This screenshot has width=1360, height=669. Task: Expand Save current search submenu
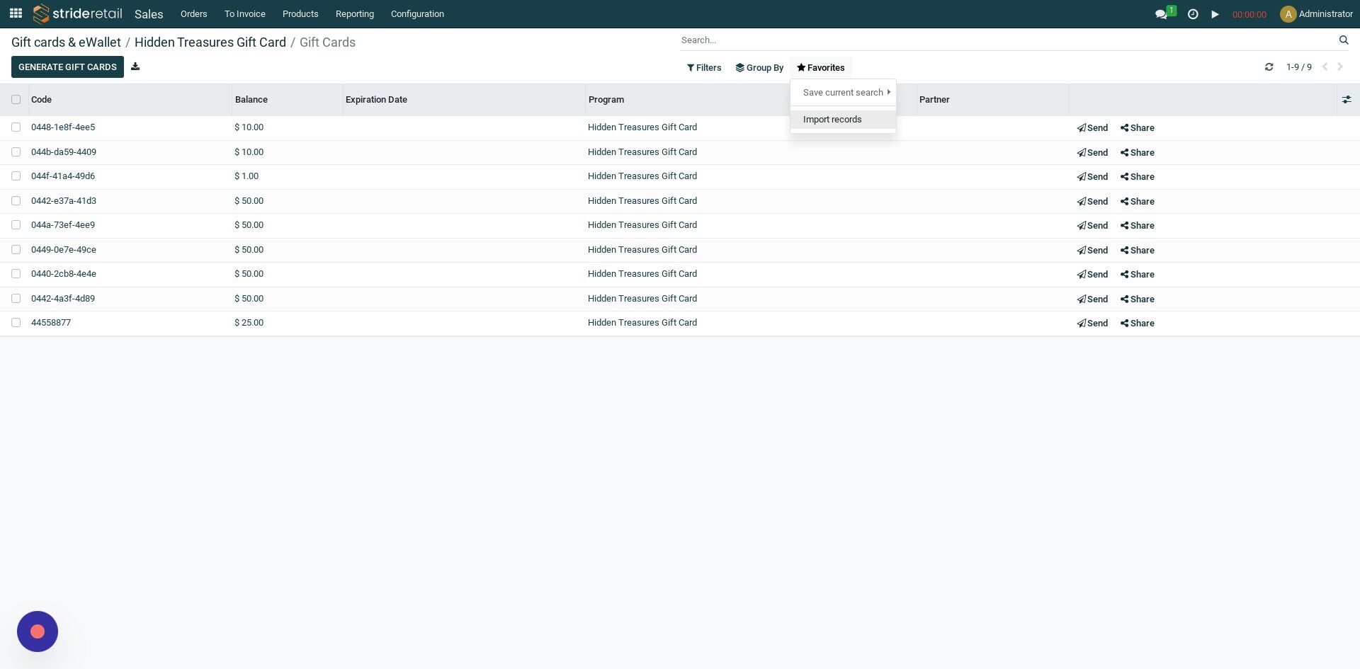click(843, 93)
